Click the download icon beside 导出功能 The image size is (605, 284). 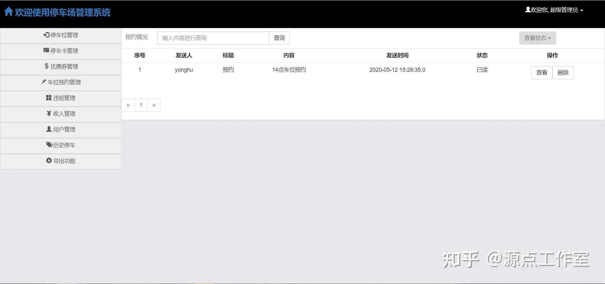(49, 160)
